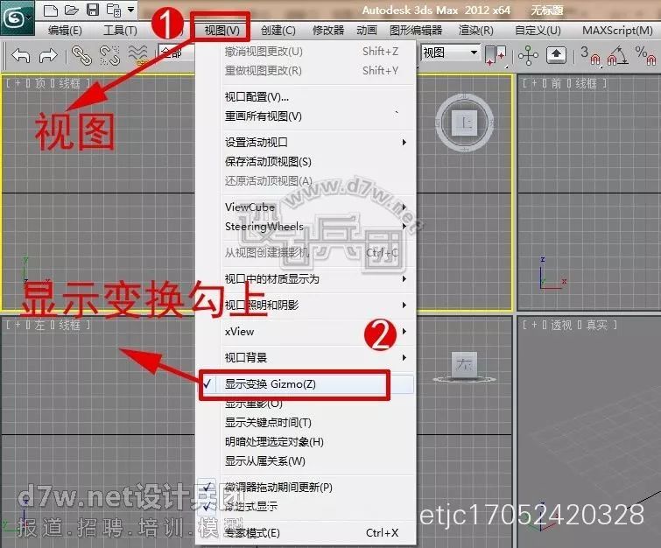Click the front viewport [+] general menu
This screenshot has width=661, height=548.
pyautogui.click(x=534, y=83)
